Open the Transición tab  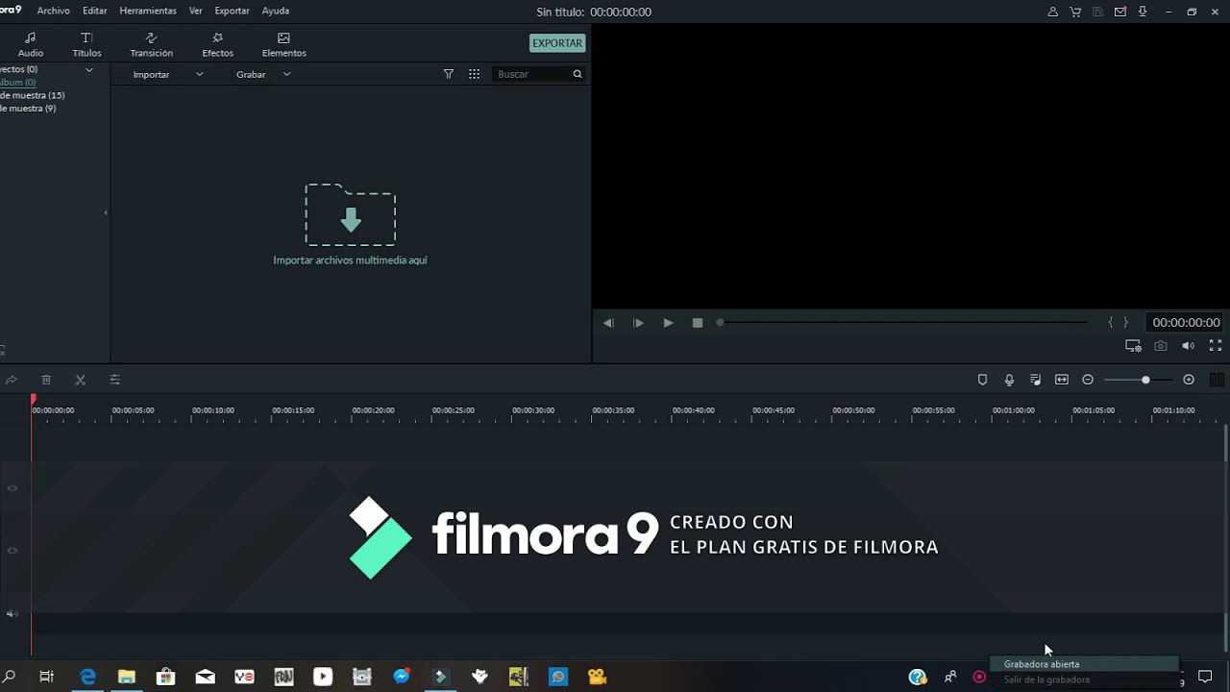pos(151,44)
